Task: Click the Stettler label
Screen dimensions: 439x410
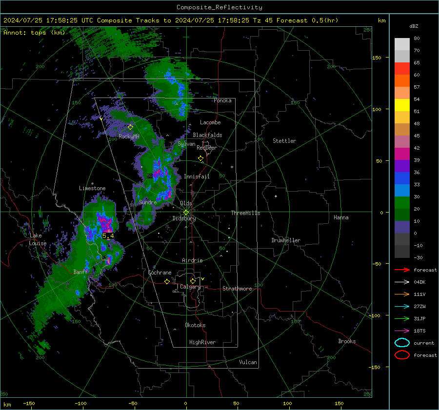Action: [284, 141]
